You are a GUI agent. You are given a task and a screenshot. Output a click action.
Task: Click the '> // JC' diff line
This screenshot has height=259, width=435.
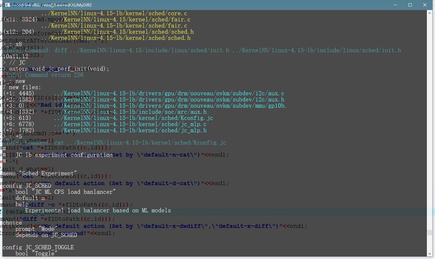(14, 63)
